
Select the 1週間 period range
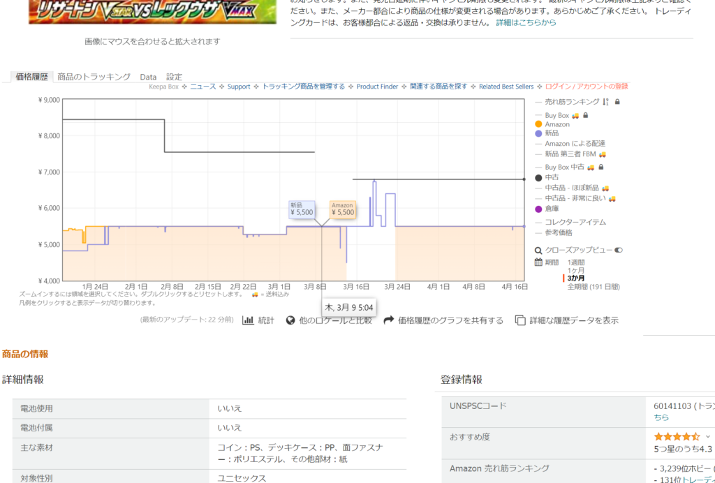pos(576,262)
